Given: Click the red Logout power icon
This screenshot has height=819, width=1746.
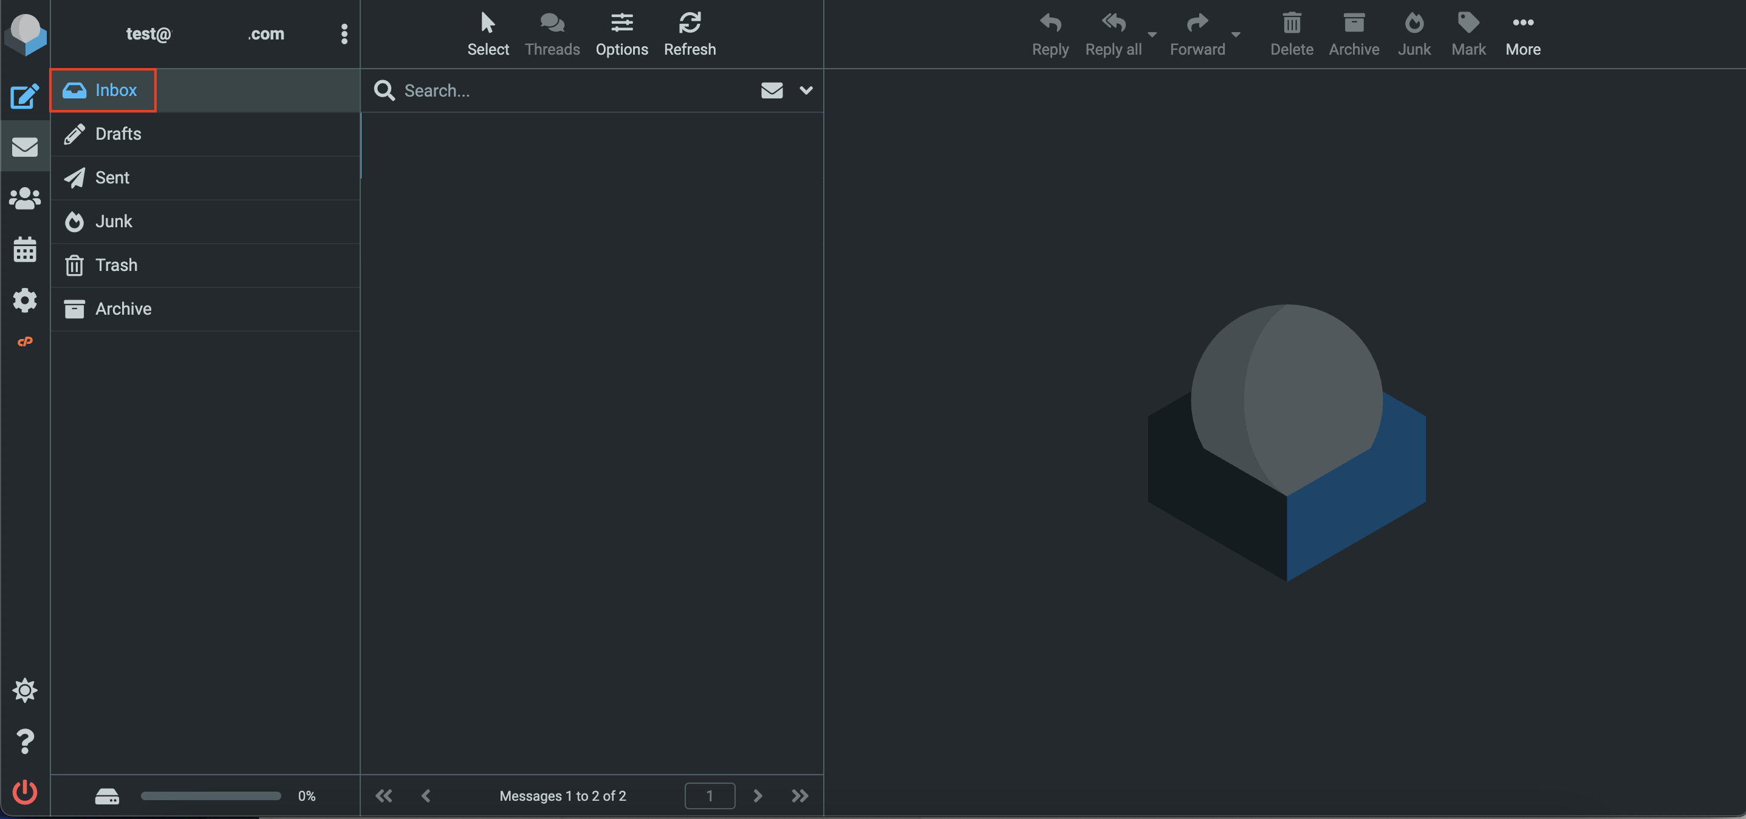Looking at the screenshot, I should (24, 792).
